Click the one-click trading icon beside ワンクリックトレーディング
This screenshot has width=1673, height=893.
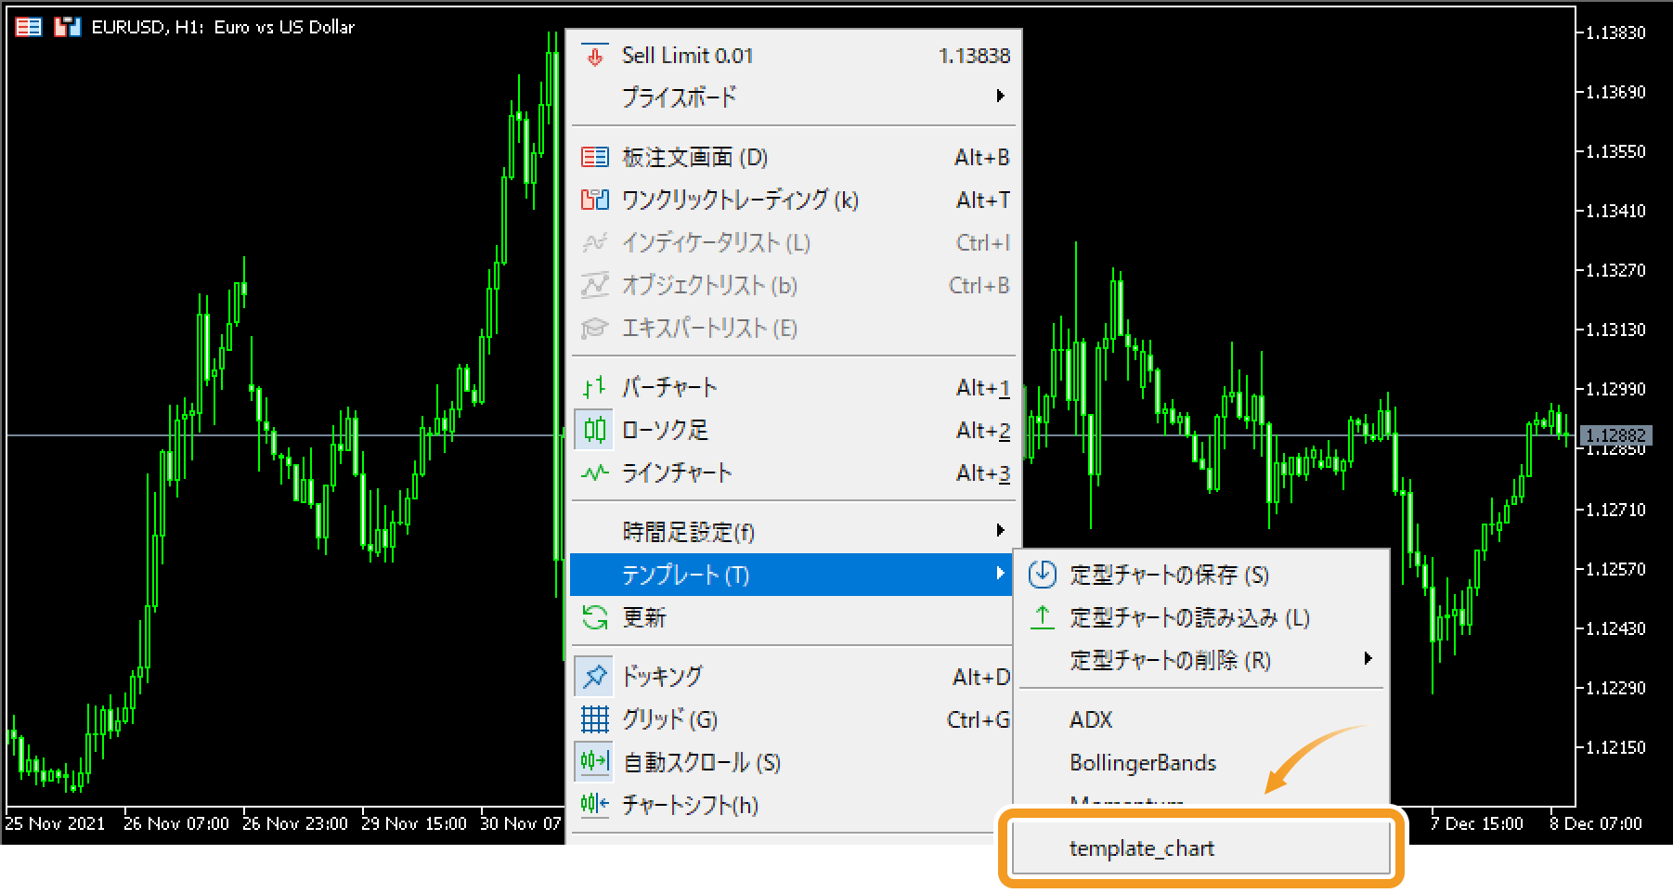(595, 200)
